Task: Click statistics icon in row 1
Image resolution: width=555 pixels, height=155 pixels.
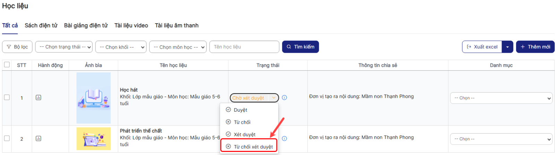Action: [x=39, y=98]
